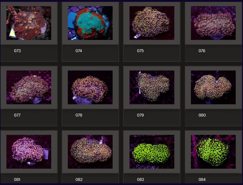Image resolution: width=243 pixels, height=185 pixels.
Task: View neon green coral image 084
Action: (x=213, y=152)
